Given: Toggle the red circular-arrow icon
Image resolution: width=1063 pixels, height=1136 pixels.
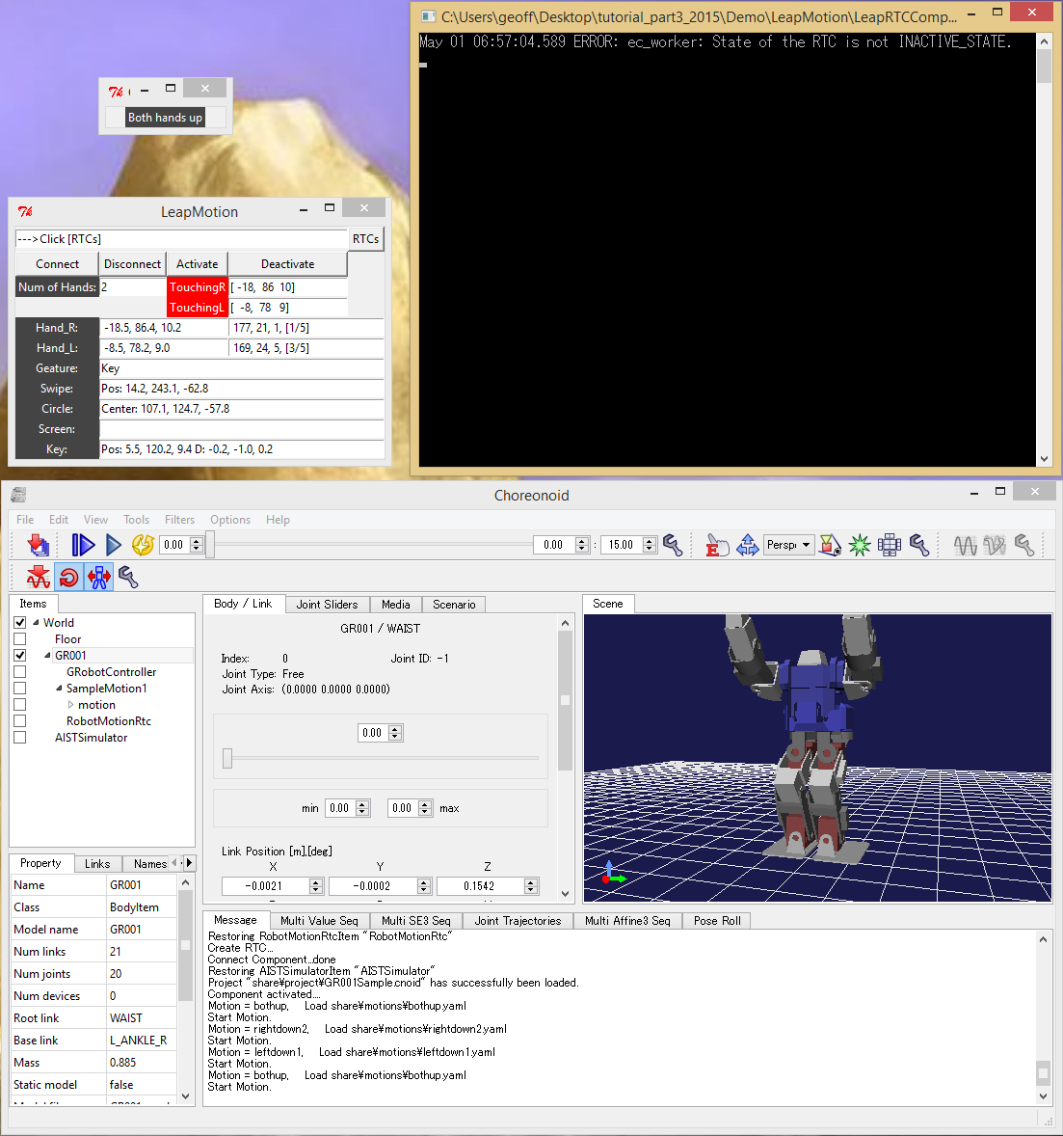Looking at the screenshot, I should click(x=68, y=578).
